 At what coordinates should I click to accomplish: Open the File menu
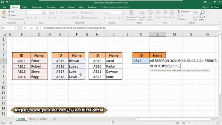pos(5,7)
